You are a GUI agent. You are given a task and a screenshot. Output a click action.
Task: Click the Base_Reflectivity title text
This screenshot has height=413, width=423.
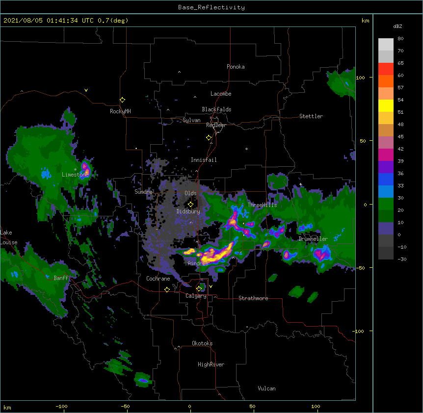[211, 7]
